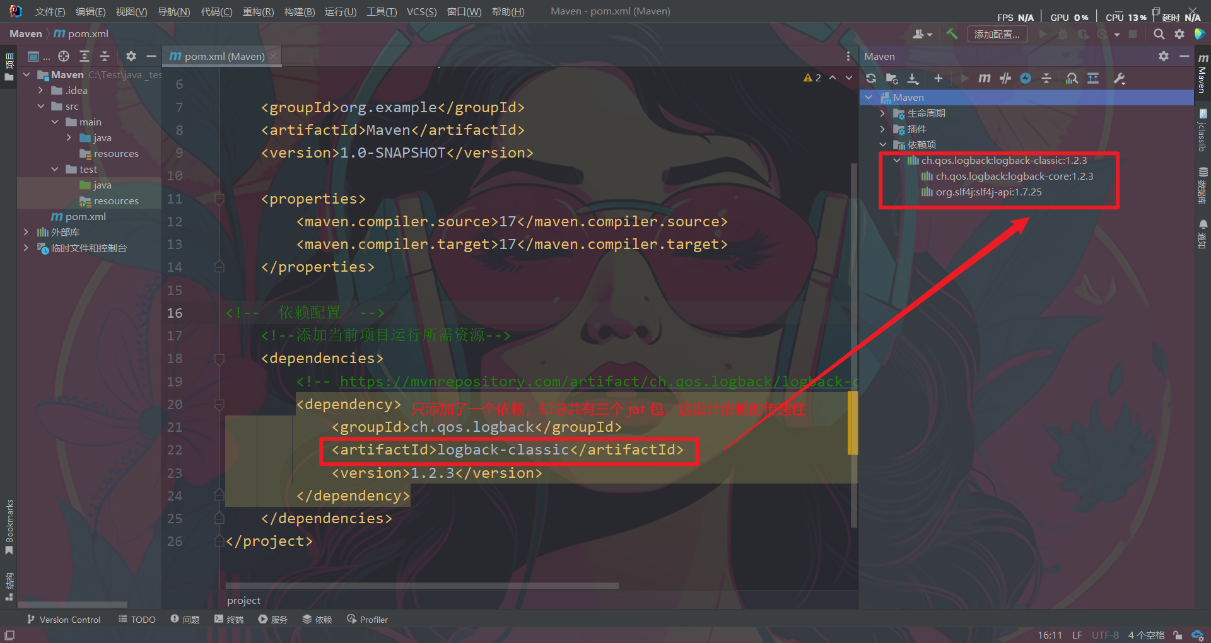1211x643 pixels.
Task: Download sources and documentation in Maven panel
Action: (x=913, y=78)
